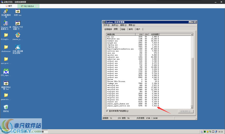This screenshot has width=225, height=134.
Task: Click the 回收站 recycle bin icon
Action: point(6,107)
